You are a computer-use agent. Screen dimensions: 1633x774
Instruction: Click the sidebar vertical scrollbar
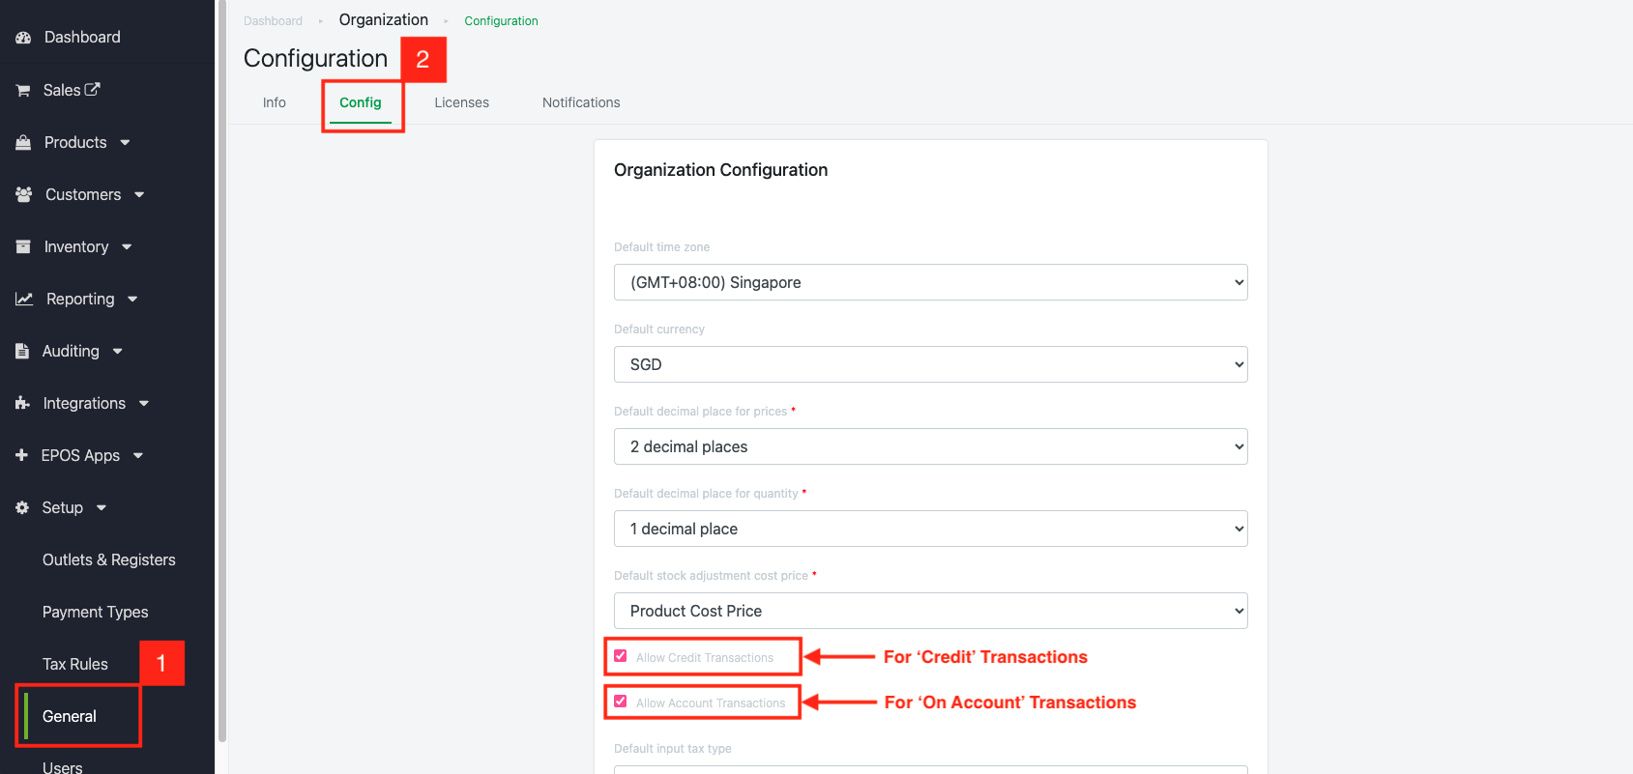[222, 387]
